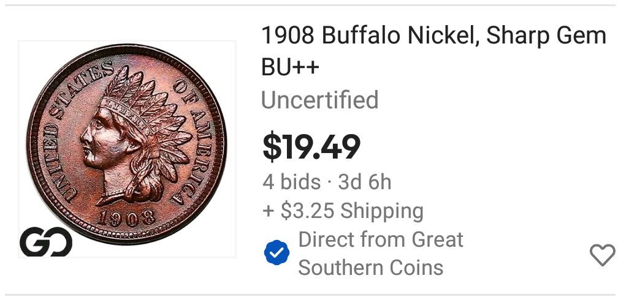Image resolution: width=629 pixels, height=300 pixels.
Task: Click the Great Southern Coins GC logo
Action: tap(46, 243)
